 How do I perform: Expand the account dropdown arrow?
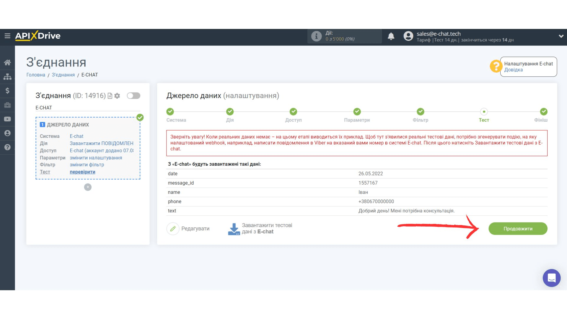(x=561, y=36)
